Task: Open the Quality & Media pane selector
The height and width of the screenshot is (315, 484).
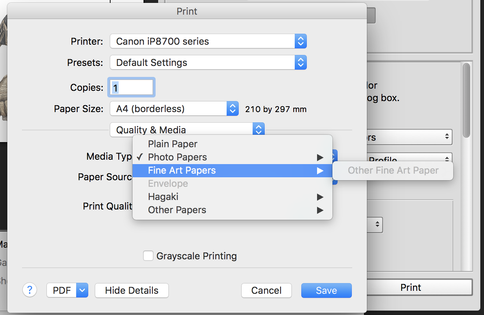Action: (x=186, y=129)
